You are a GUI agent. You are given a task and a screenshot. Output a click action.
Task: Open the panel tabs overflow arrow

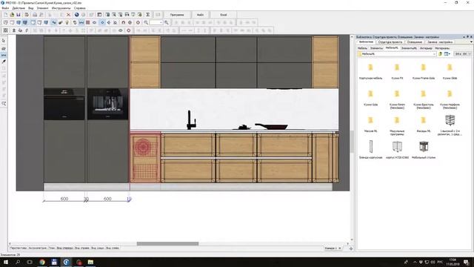[x=471, y=42]
